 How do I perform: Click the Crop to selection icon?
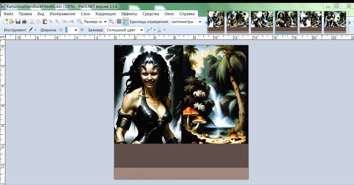pos(51,22)
